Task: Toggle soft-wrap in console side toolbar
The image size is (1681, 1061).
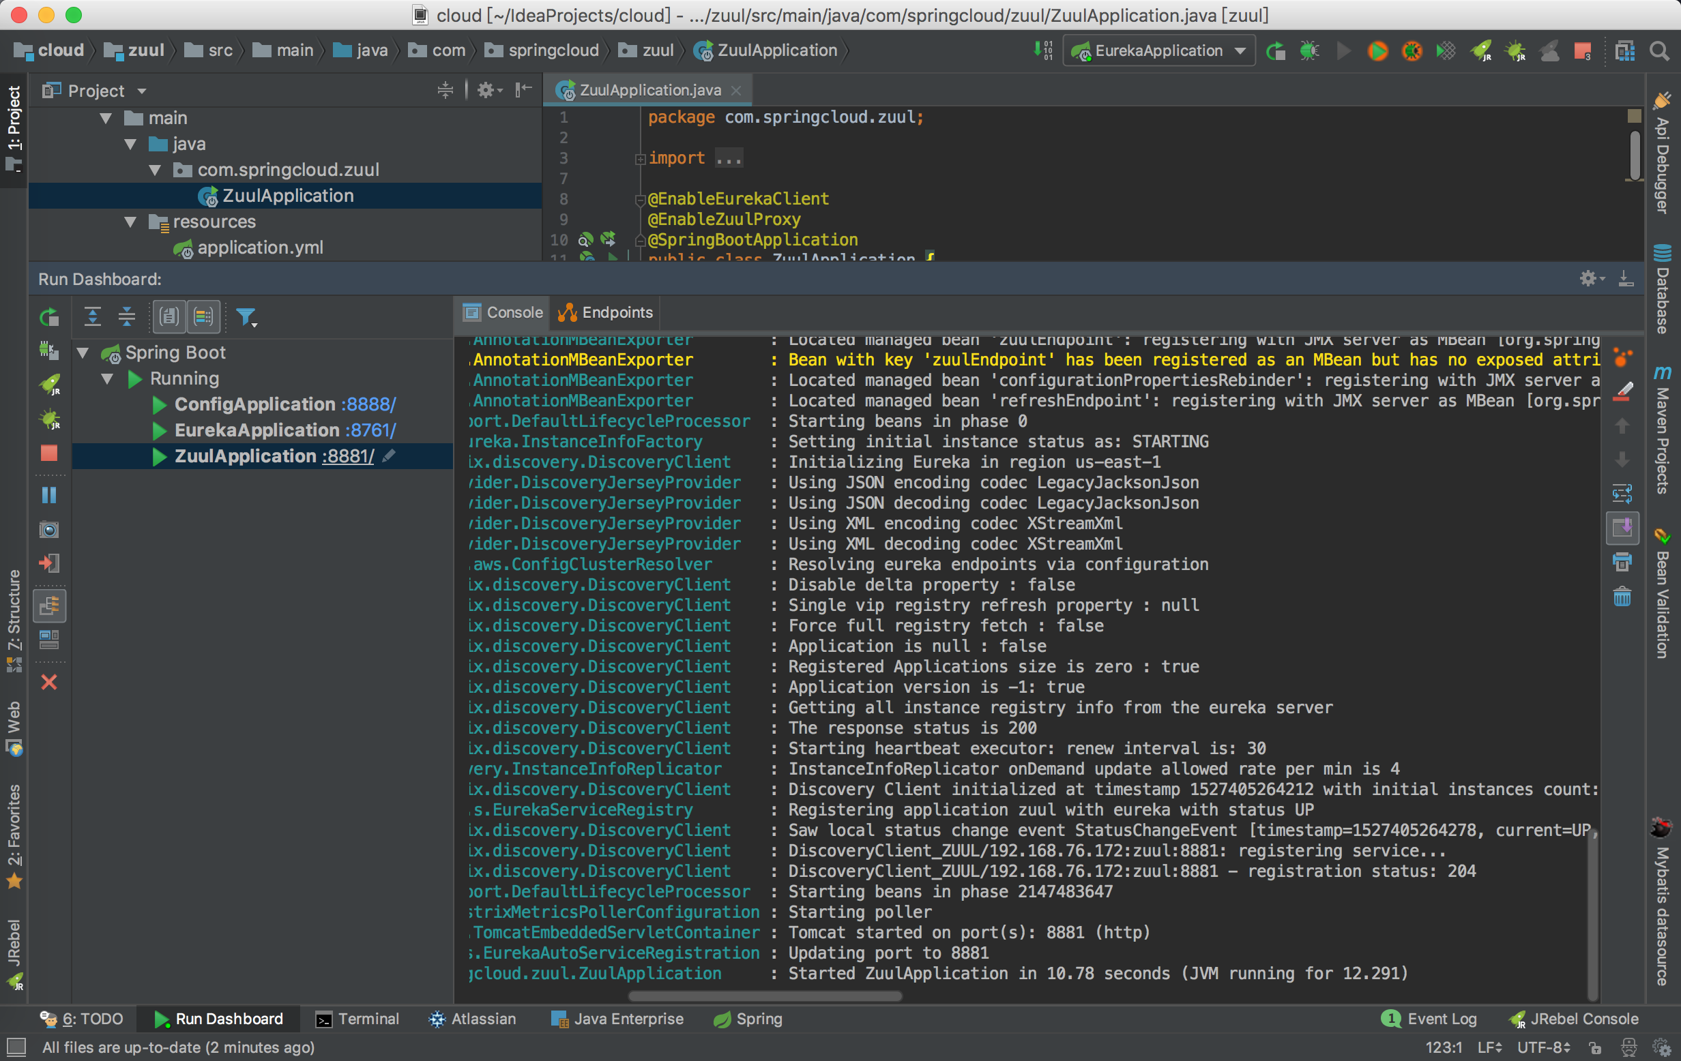Action: 1622,494
